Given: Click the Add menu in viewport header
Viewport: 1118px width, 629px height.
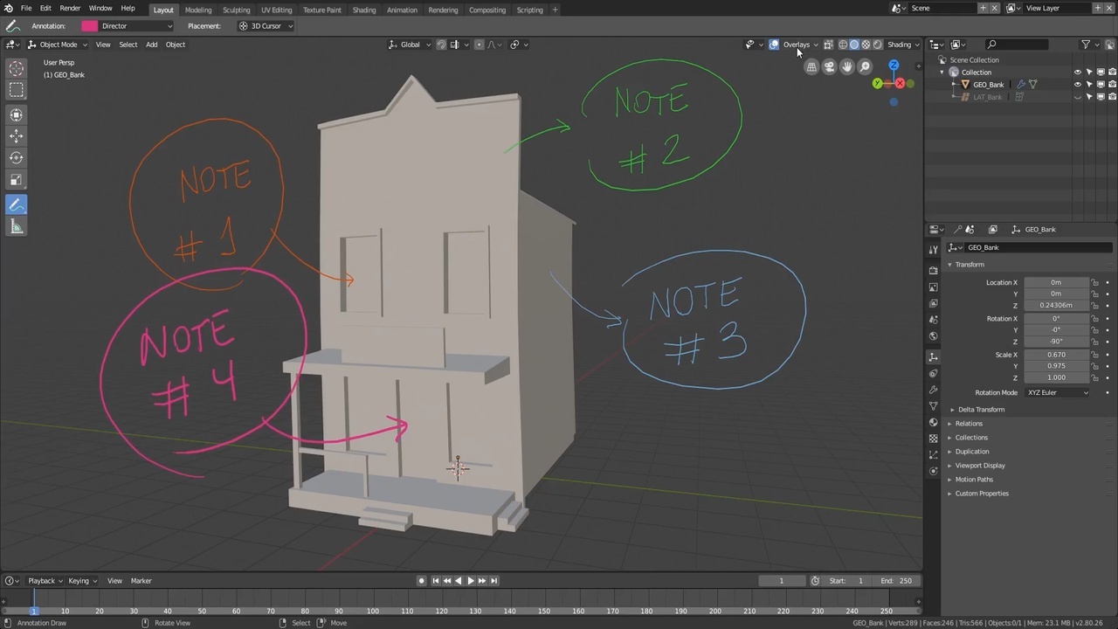Looking at the screenshot, I should coord(151,45).
